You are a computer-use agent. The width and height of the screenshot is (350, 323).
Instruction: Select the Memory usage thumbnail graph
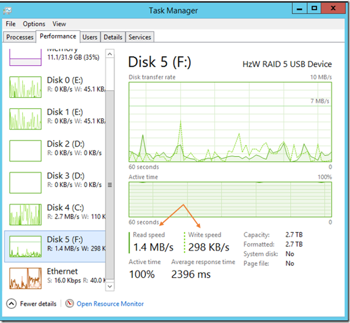(x=26, y=58)
